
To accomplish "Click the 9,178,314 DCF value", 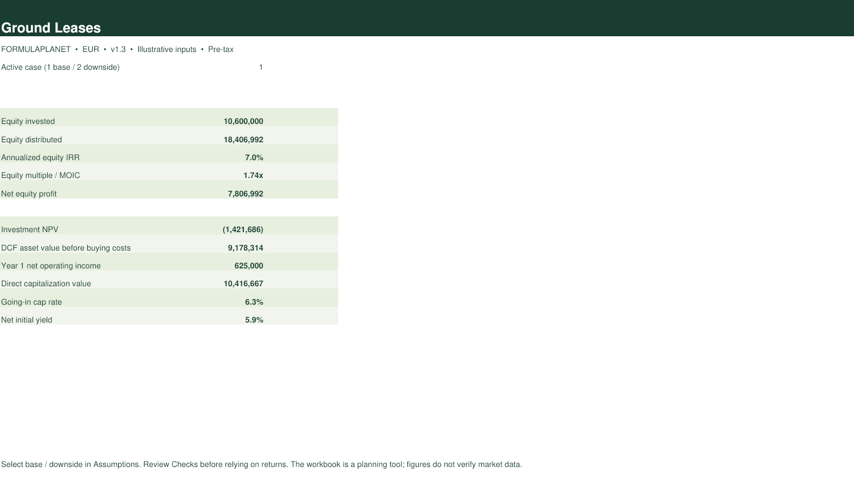I will [x=245, y=248].
